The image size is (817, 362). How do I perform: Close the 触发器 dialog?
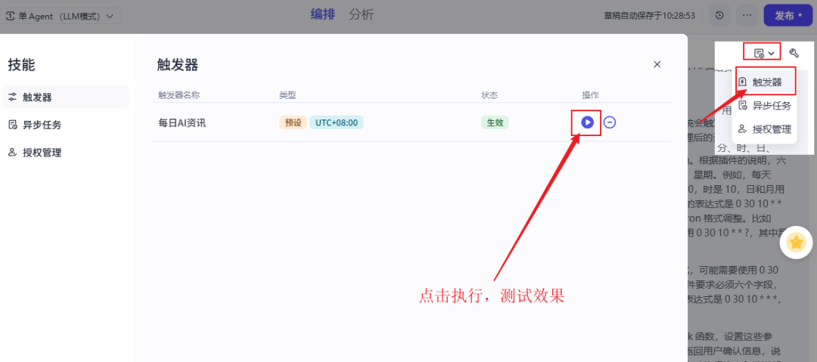[657, 65]
